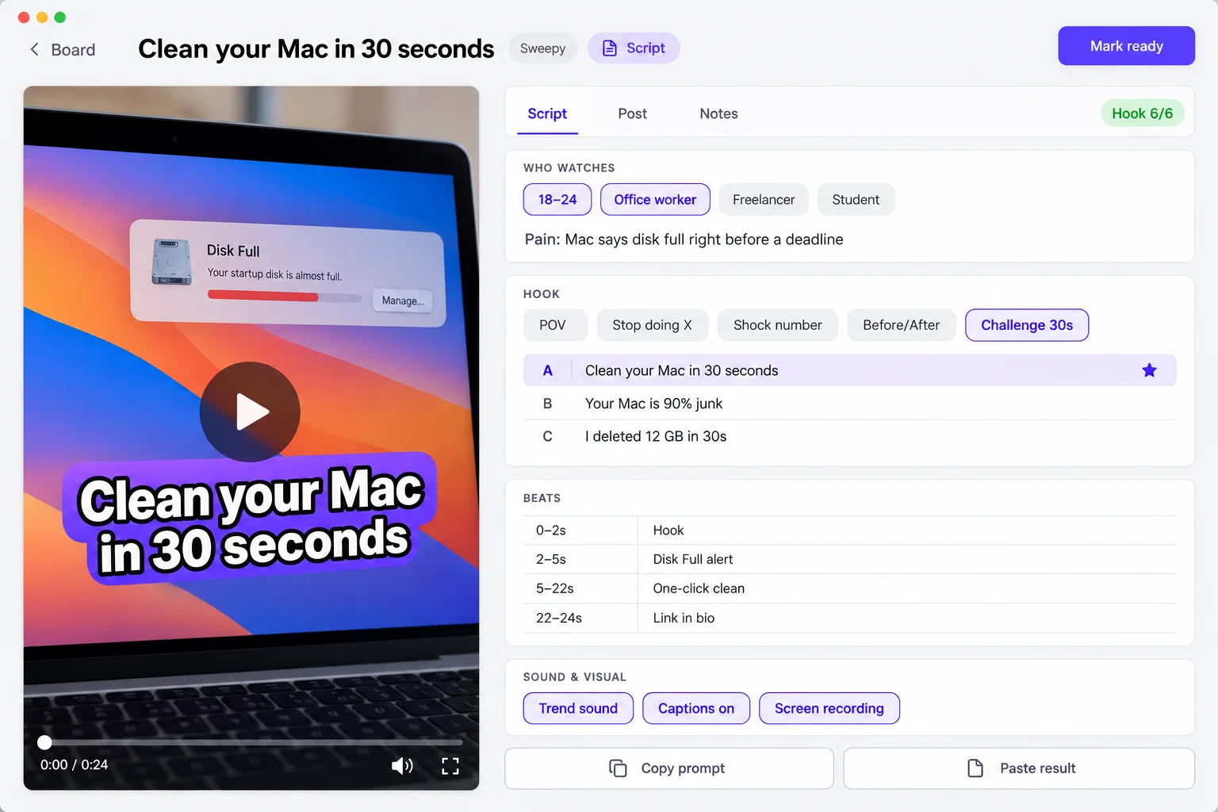Select hook option C 'I deleted 12 GB in 30s'
The image size is (1218, 812).
coord(850,436)
